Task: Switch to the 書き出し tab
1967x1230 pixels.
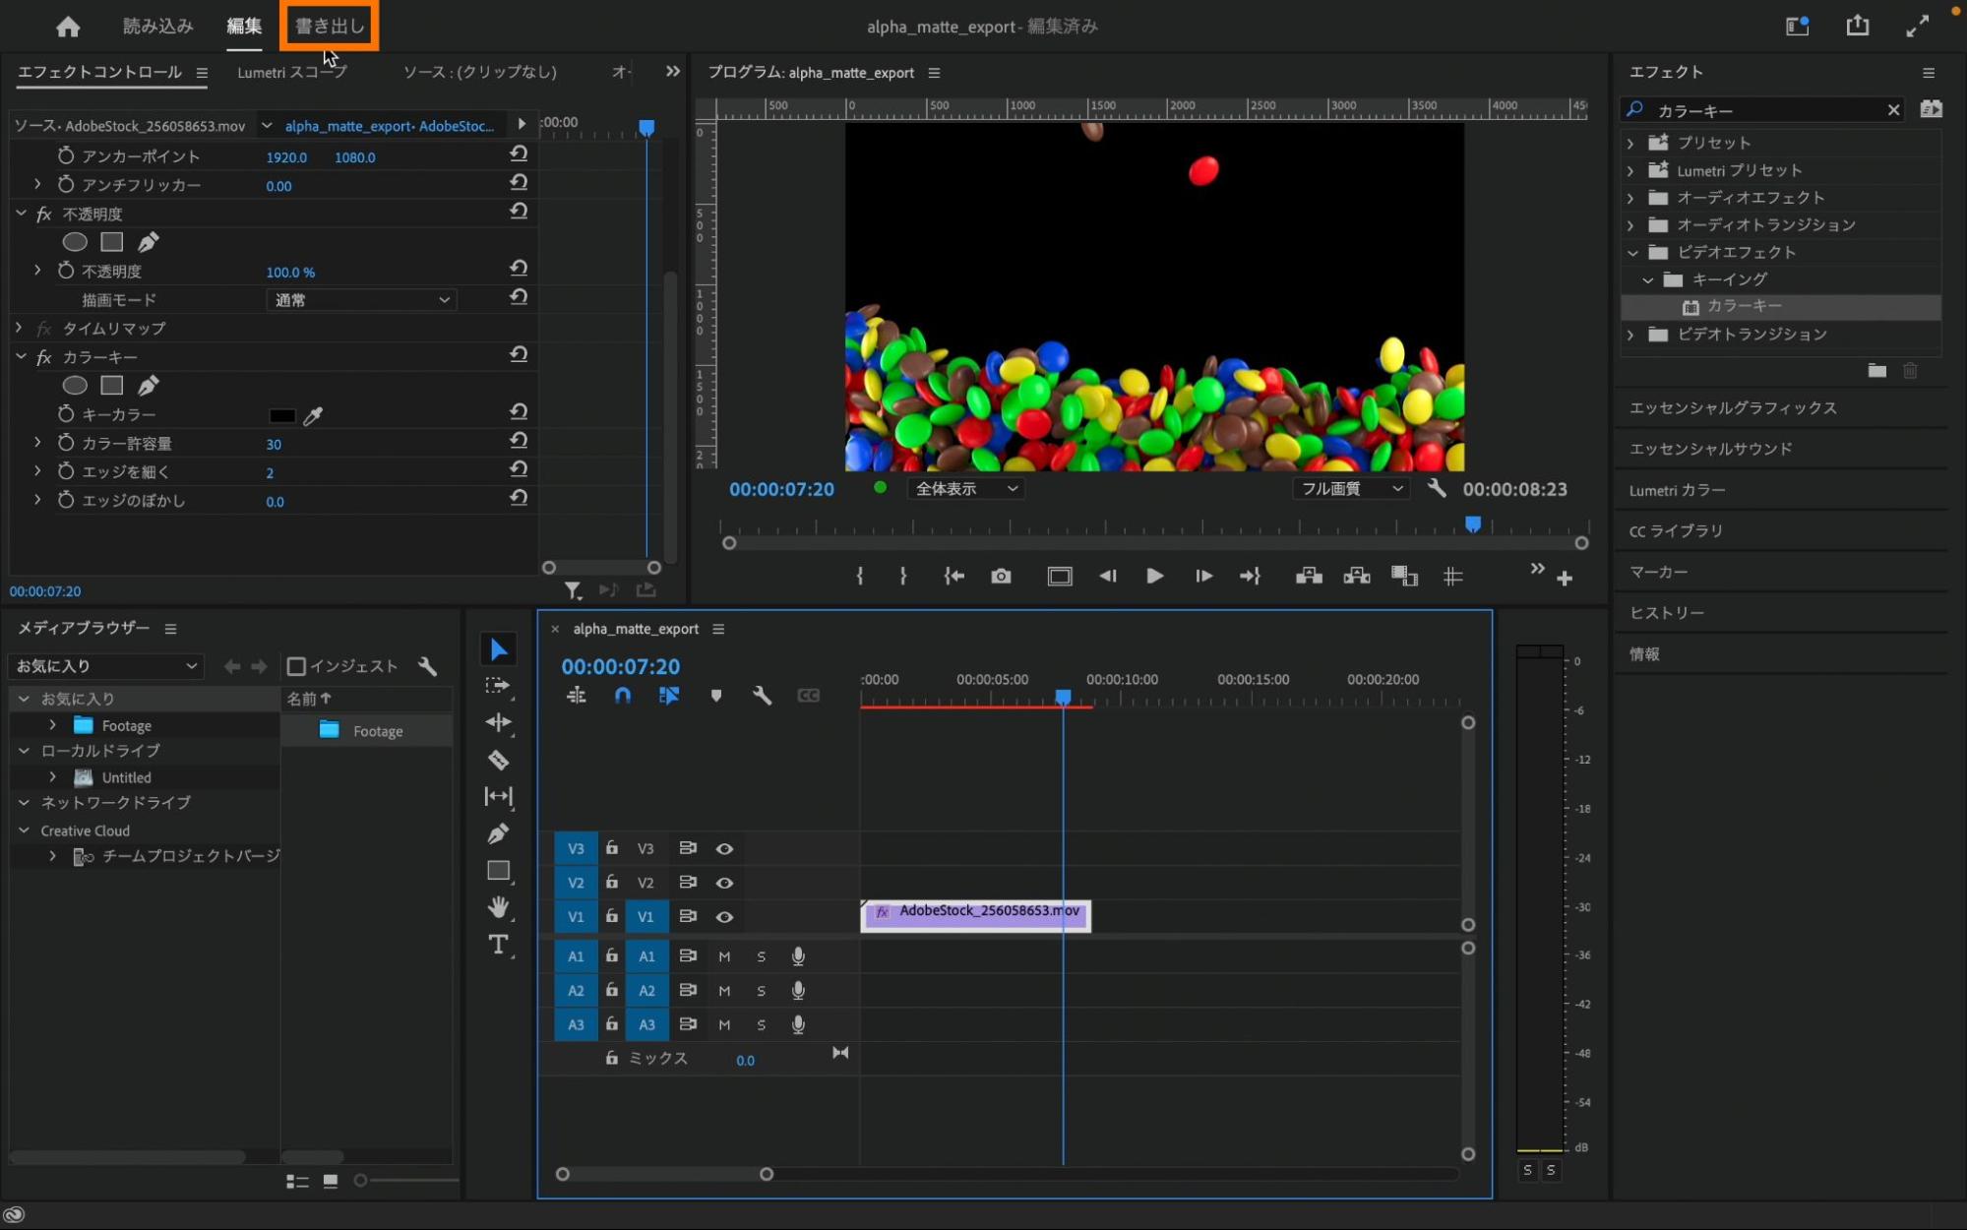Action: pos(330,27)
